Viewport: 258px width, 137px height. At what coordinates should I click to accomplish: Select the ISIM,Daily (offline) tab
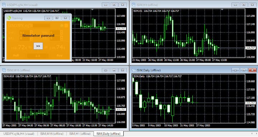coord(109,134)
